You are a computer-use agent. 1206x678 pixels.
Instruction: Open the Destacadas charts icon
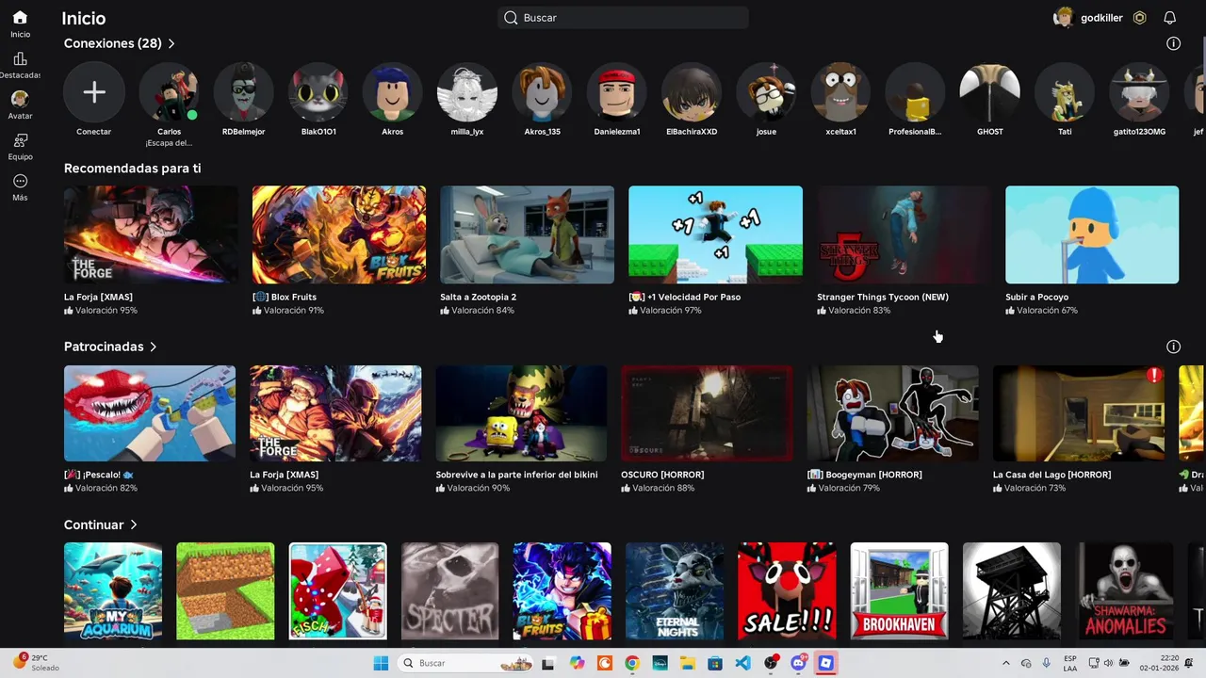(20, 58)
